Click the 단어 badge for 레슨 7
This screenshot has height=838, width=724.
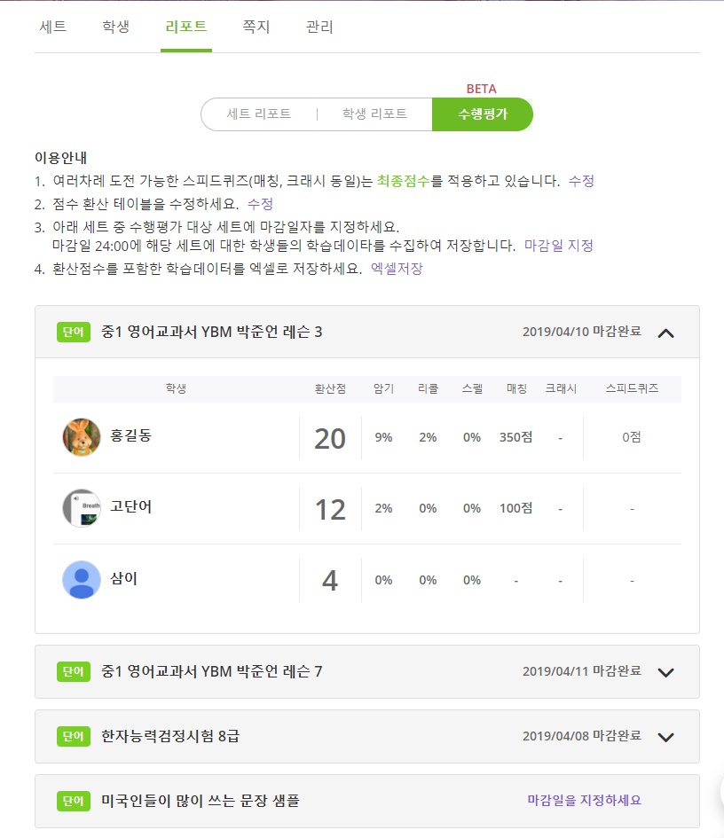point(74,671)
